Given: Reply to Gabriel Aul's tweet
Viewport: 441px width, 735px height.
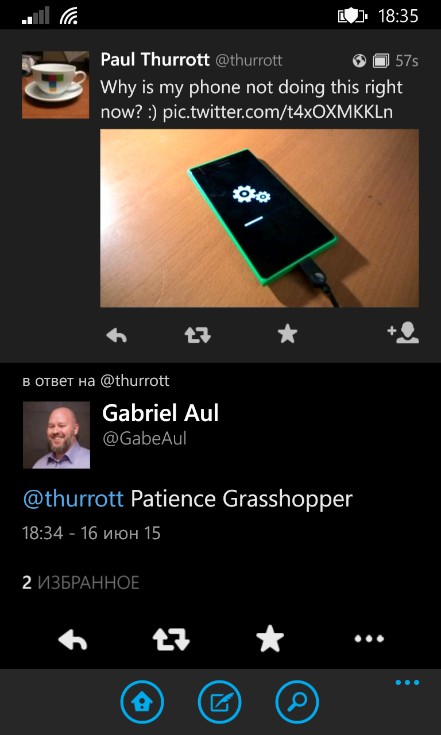Looking at the screenshot, I should point(72,638).
